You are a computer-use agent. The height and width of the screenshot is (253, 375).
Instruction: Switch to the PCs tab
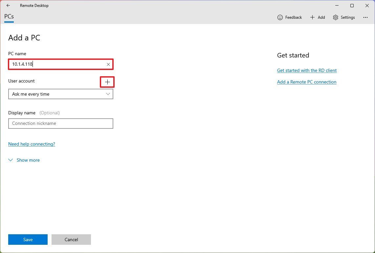(9, 16)
